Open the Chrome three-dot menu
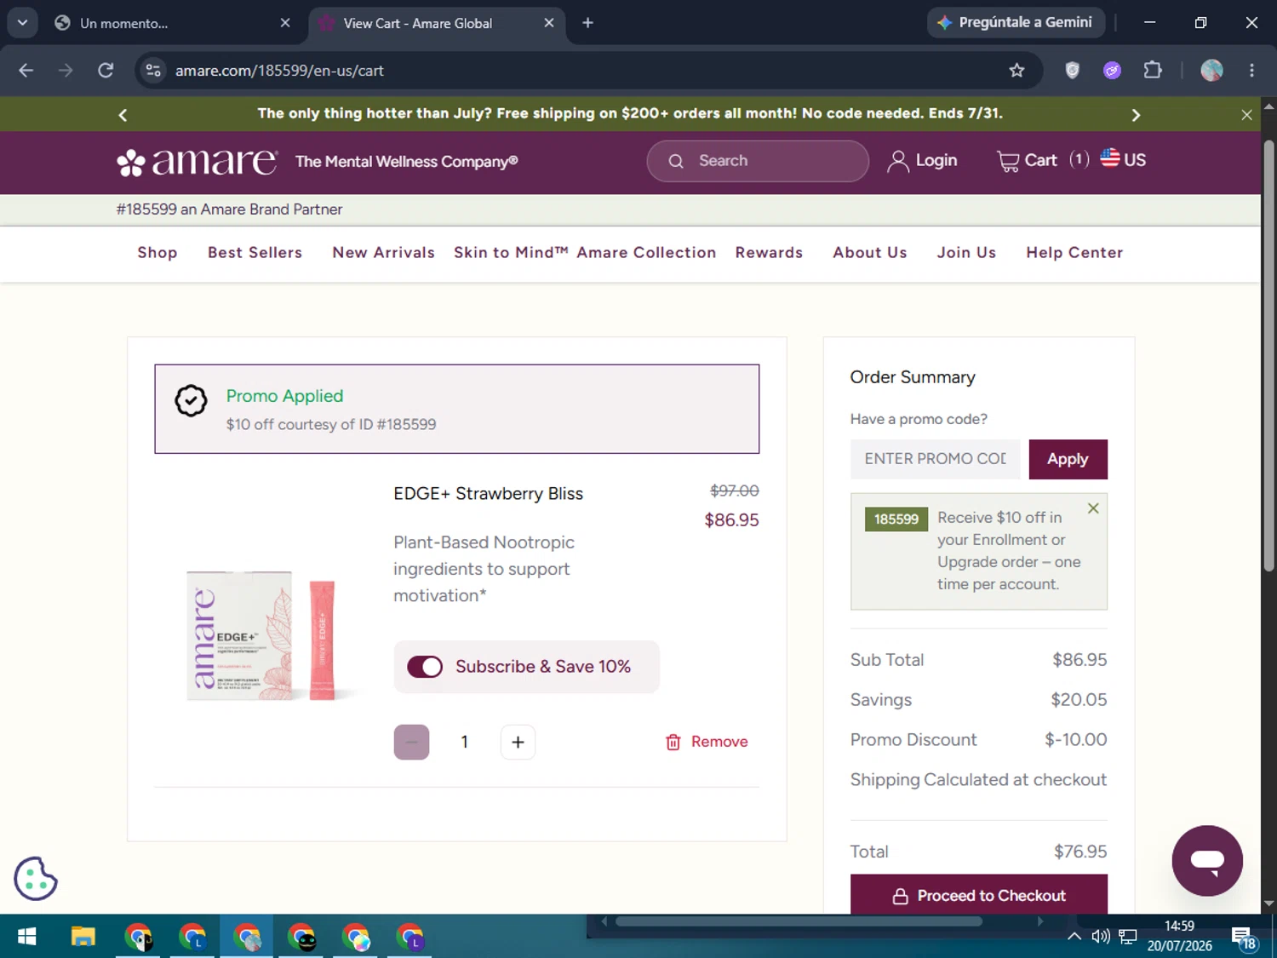Screen dimensions: 1277x958 (x=1251, y=71)
